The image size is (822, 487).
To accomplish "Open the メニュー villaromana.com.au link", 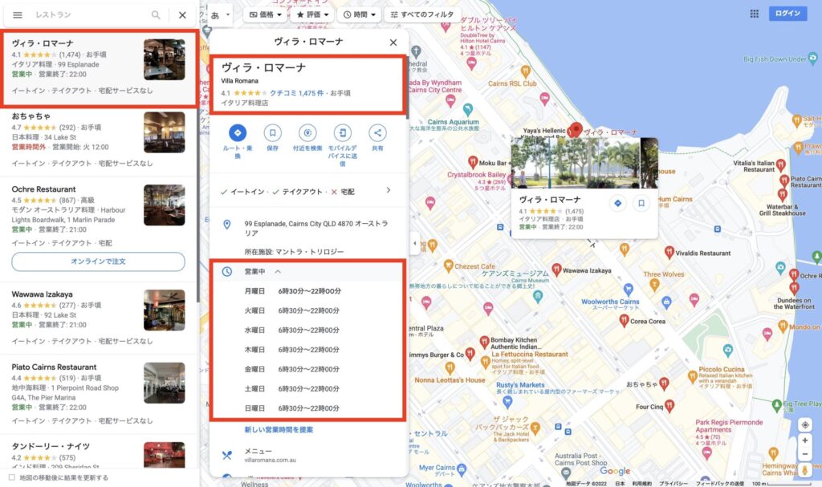I will point(308,455).
